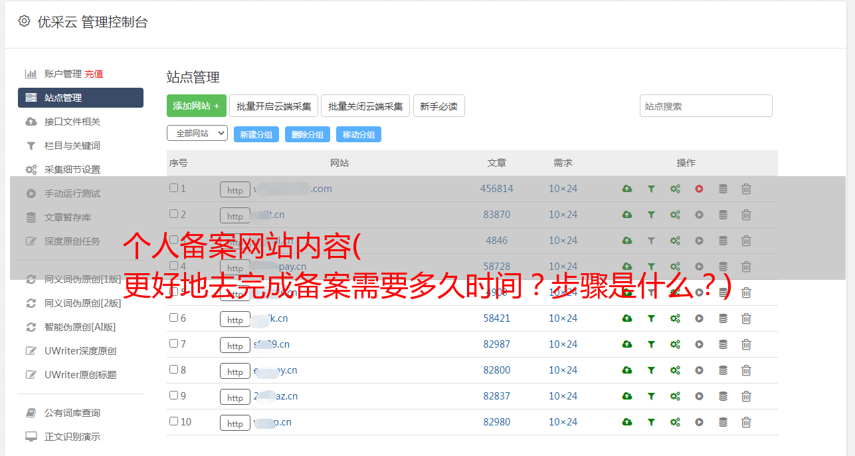Viewport: 855px width, 456px height.
Task: Click cloud upload icon in row 456814
Action: point(627,189)
